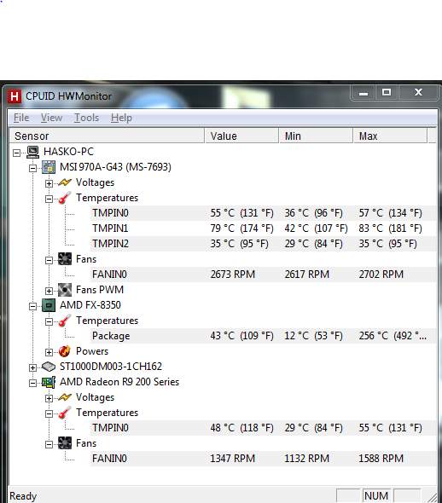
Task: Collapse the AMD FX-8350 node
Action: [x=32, y=306]
